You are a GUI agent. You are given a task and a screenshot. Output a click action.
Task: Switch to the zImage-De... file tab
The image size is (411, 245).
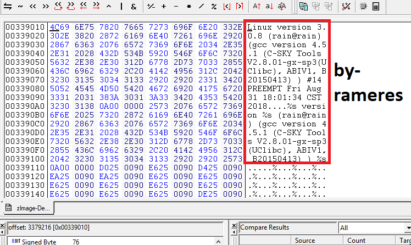point(28,208)
